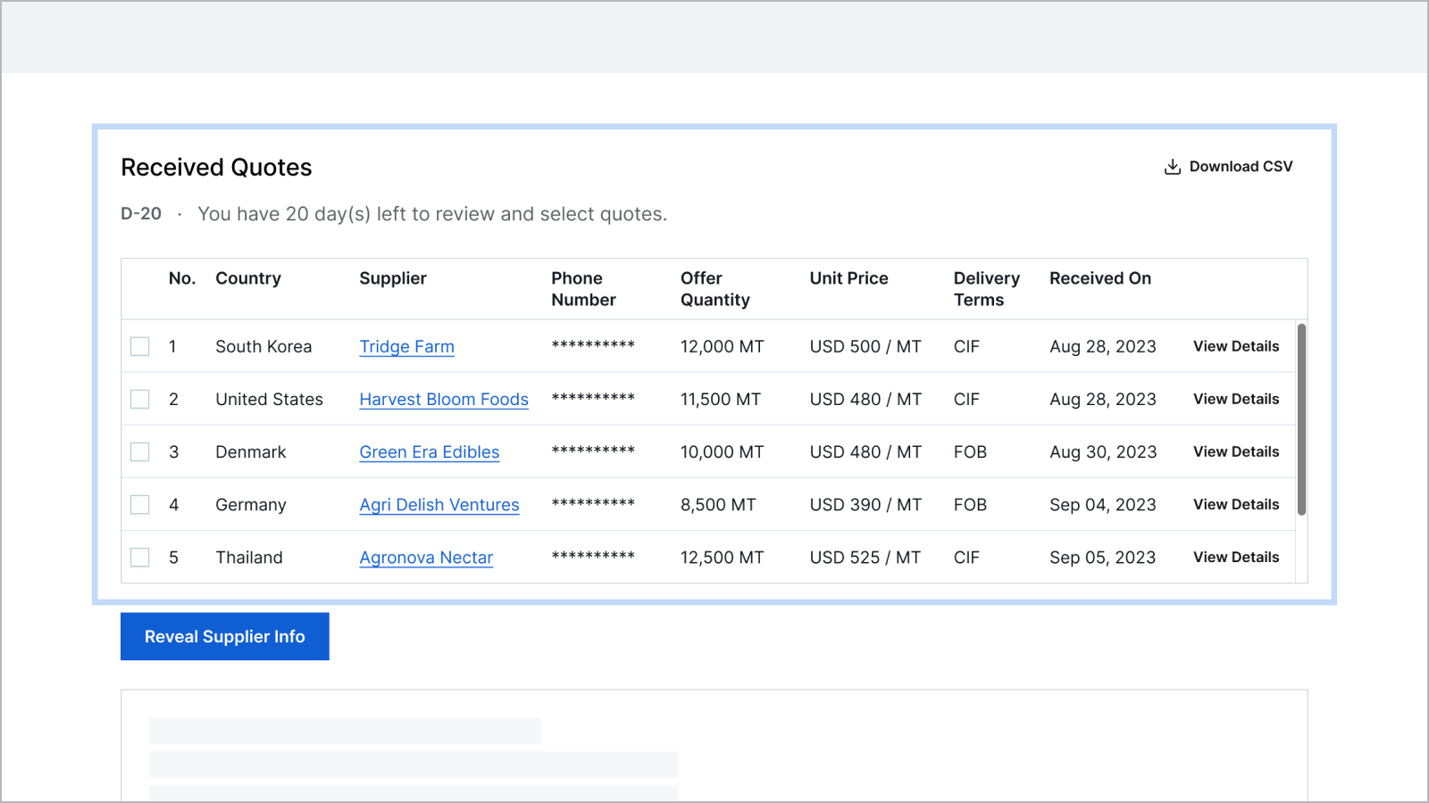This screenshot has width=1429, height=803.
Task: View Details for South Korea quote
Action: 1235,346
